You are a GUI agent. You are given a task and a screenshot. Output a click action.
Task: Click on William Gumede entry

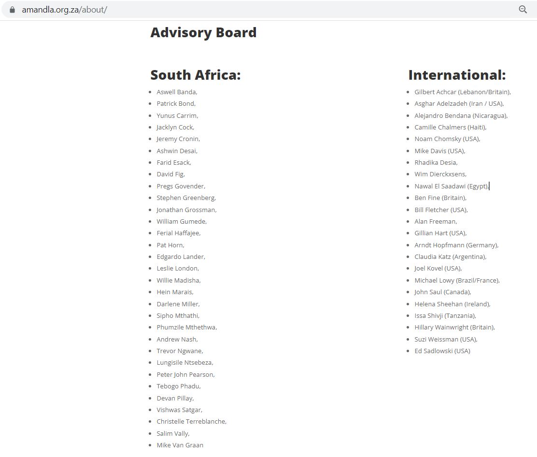(x=182, y=221)
